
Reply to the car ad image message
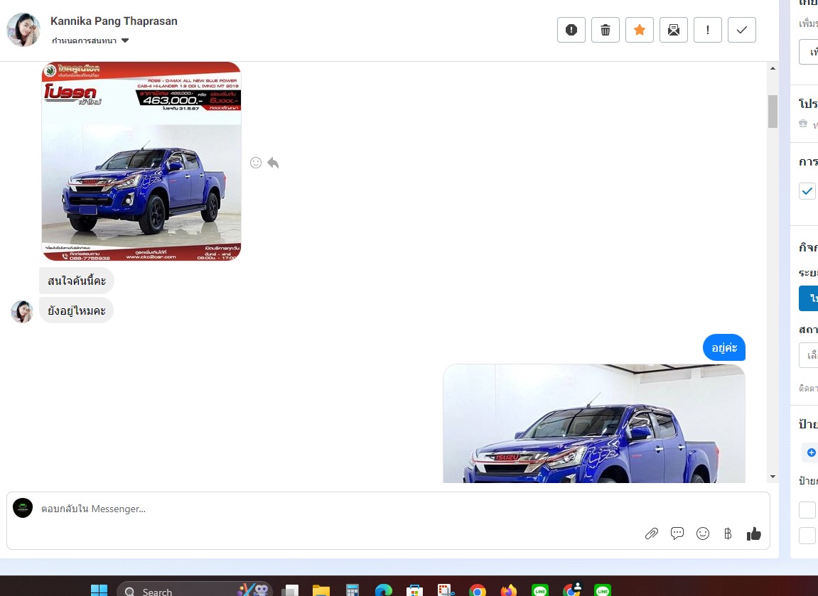tap(273, 163)
